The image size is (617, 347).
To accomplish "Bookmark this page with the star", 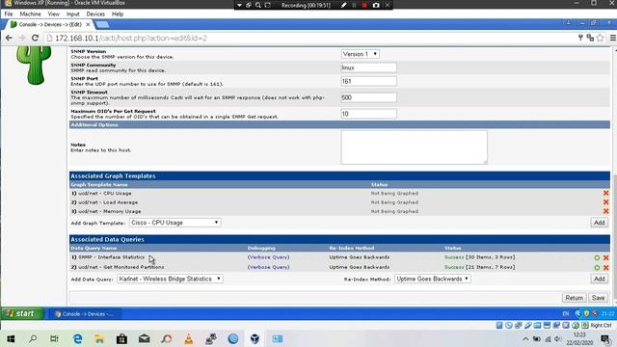I will tap(600, 38).
